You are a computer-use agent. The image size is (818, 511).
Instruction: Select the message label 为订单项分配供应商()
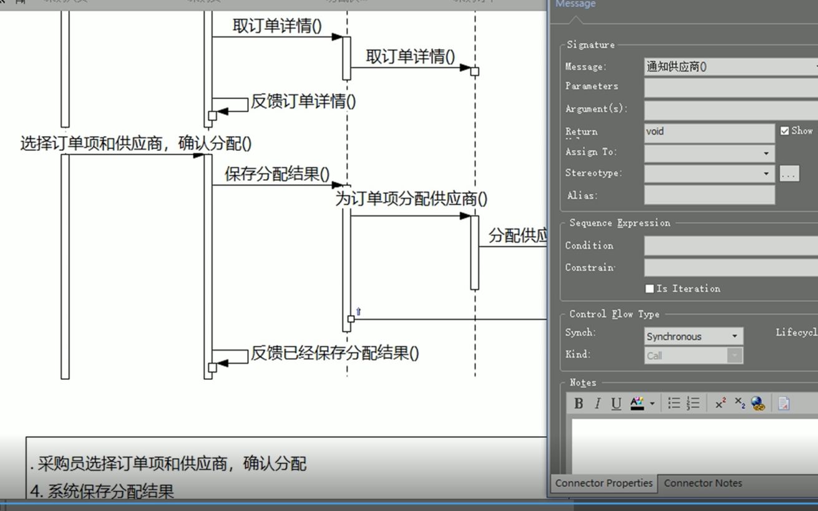pyautogui.click(x=411, y=199)
